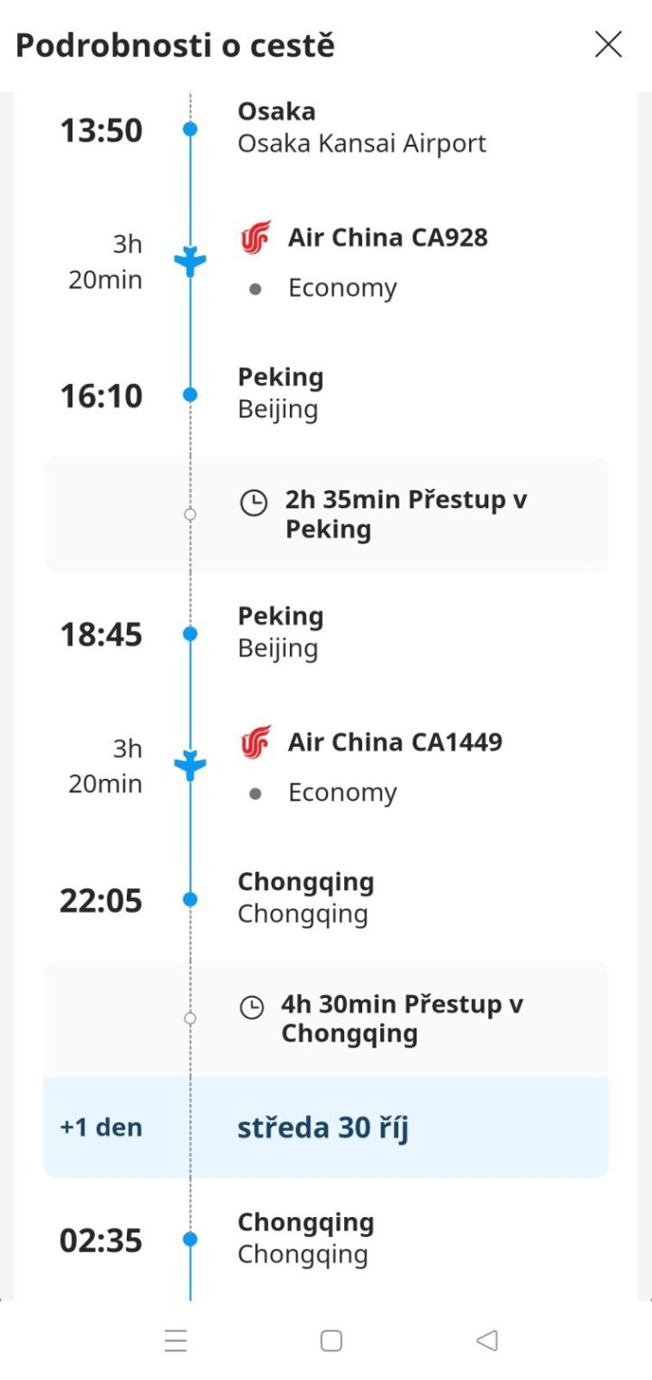Tap the 13:50 Osaka departure timeline dot
The image size is (652, 1380).
(190, 129)
